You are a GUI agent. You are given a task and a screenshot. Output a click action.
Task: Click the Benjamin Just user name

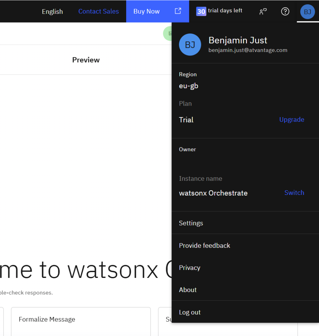point(238,40)
